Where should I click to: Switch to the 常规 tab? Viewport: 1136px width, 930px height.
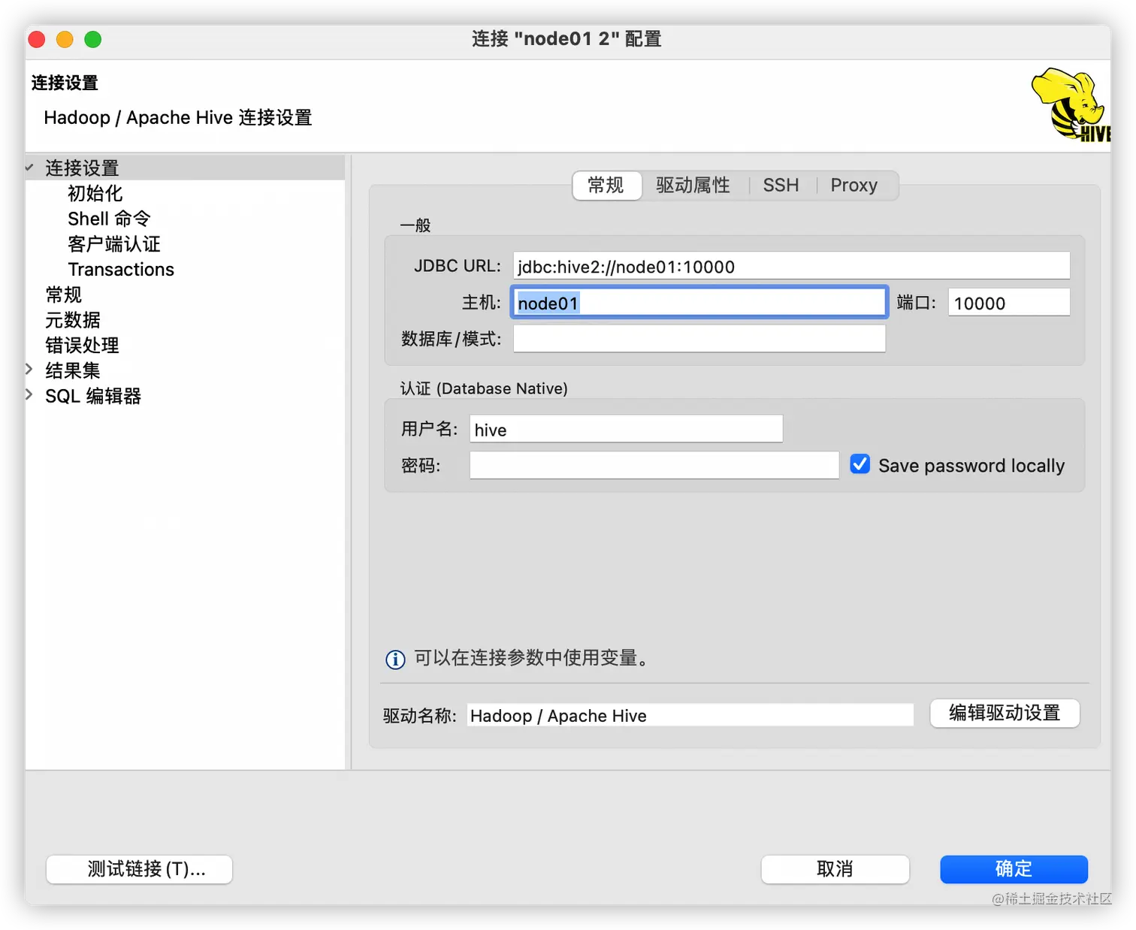tap(606, 185)
